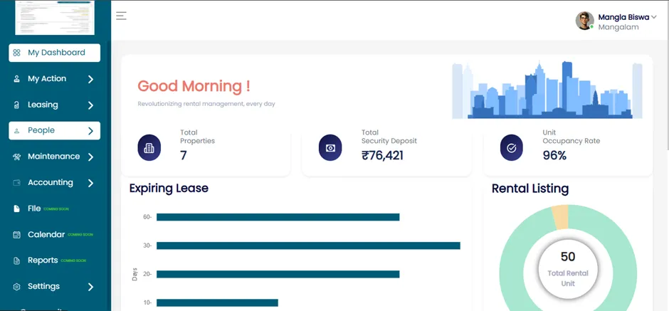Screen dimensions: 669x311
Task: Expand the Settings submenu chevron
Action: tap(90, 287)
